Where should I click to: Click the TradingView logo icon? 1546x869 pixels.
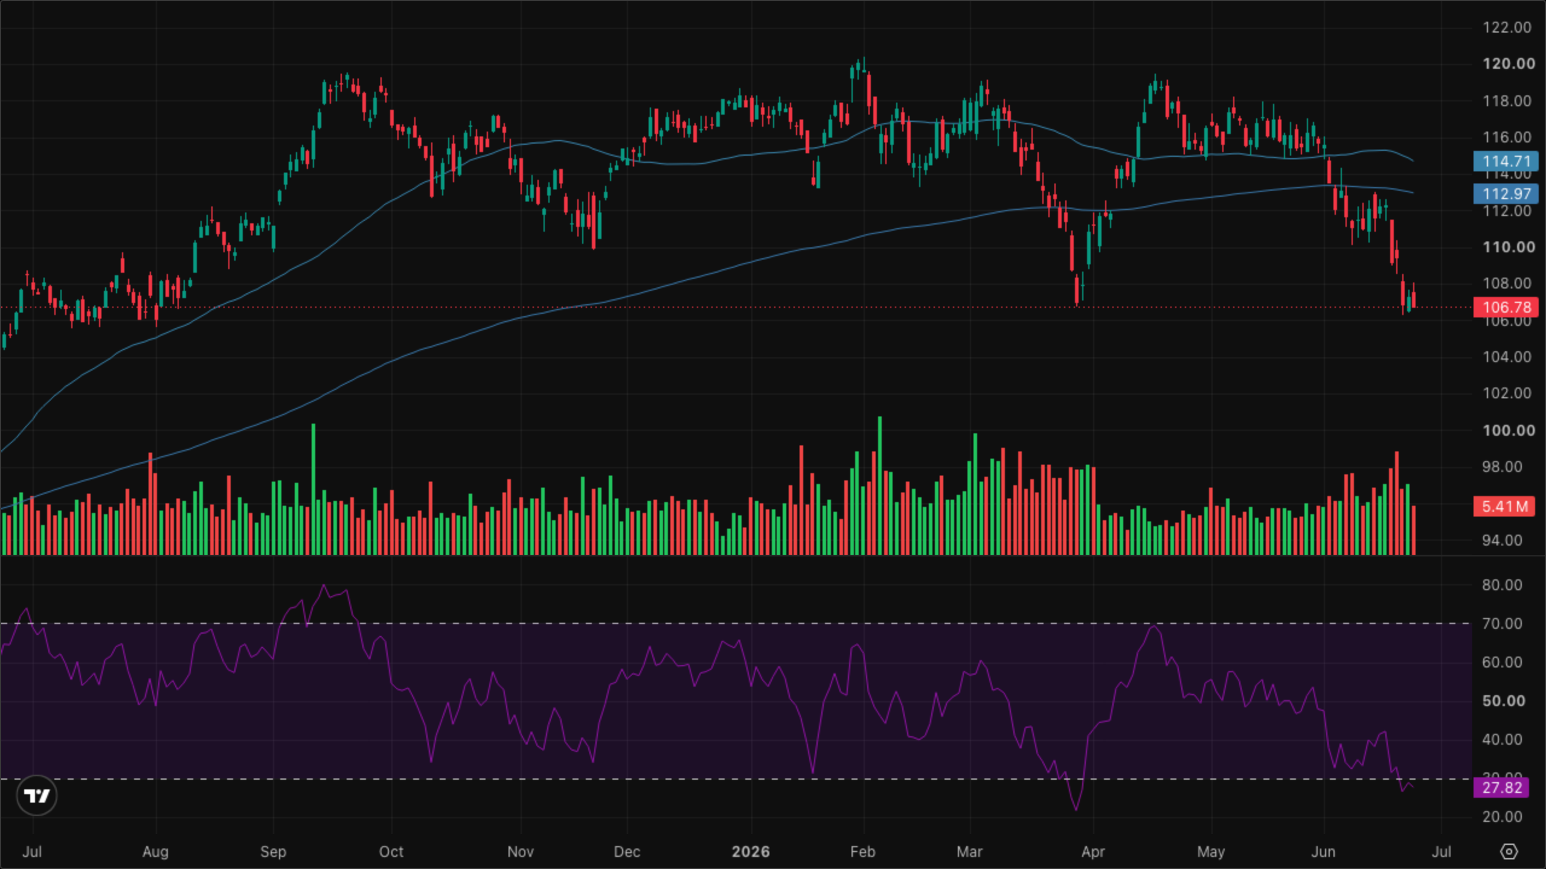click(37, 795)
